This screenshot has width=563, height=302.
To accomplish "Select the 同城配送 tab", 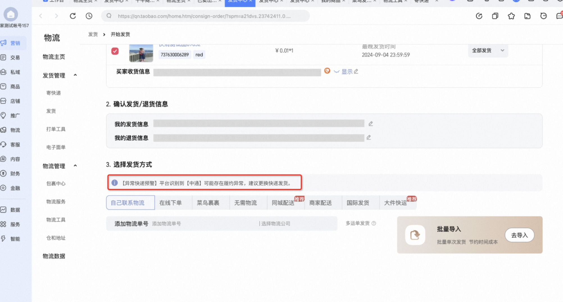I will point(283,203).
